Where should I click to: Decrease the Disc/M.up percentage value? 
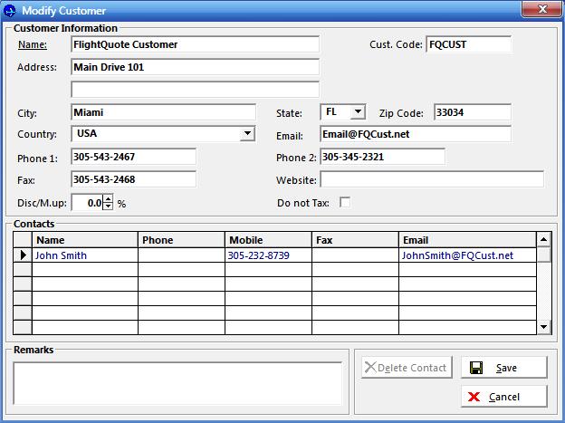click(109, 207)
